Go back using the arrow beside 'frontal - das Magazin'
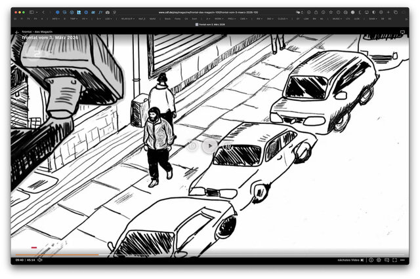Screen dimensions: 420x279 coord(17,32)
